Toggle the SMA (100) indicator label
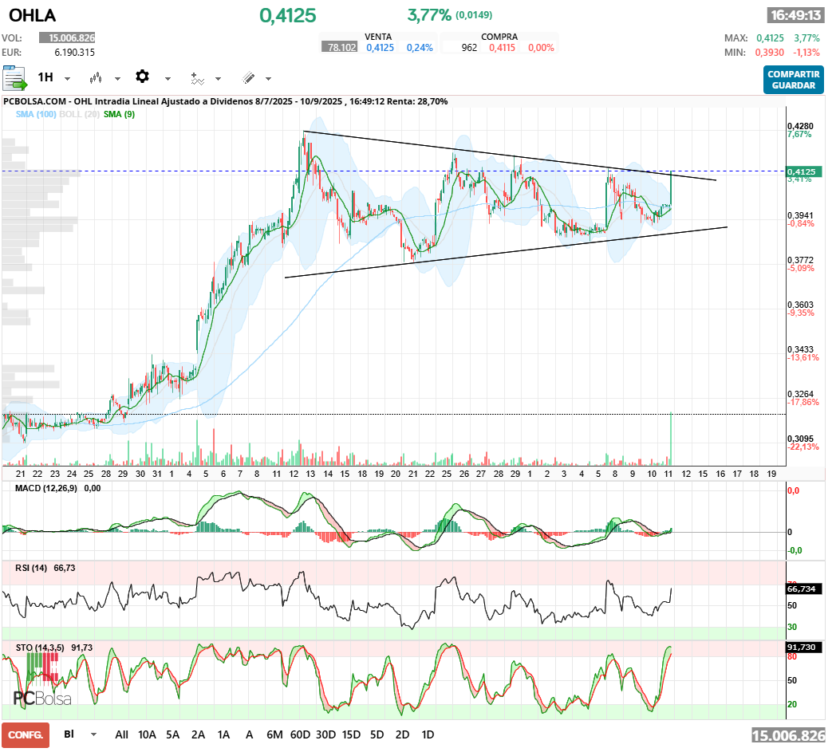 [36, 114]
